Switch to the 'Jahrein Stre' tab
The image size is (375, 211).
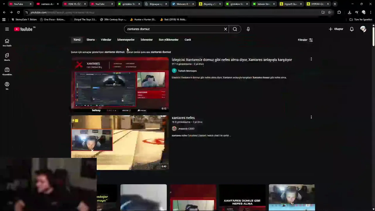[x=263, y=4]
